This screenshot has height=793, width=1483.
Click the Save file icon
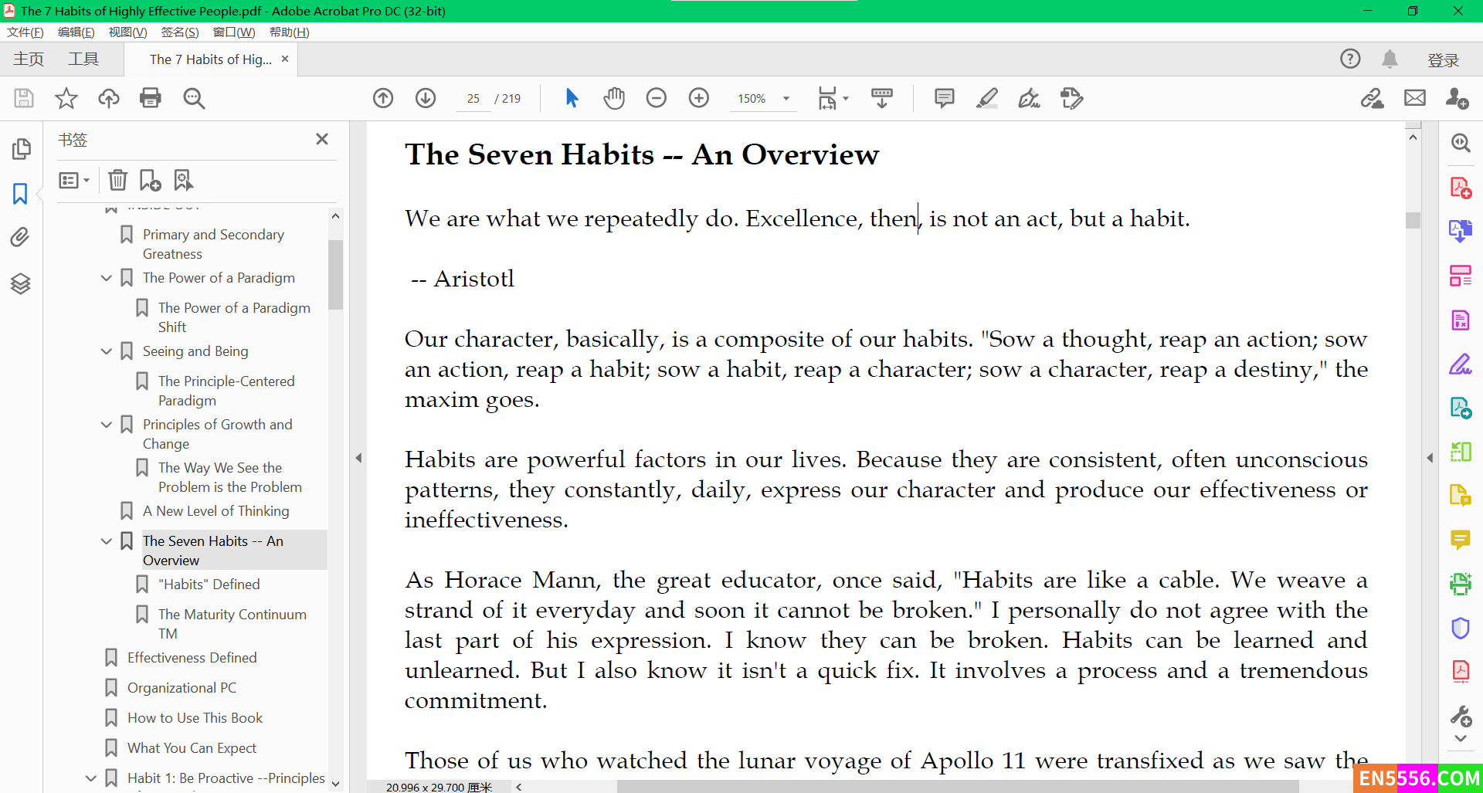click(24, 98)
